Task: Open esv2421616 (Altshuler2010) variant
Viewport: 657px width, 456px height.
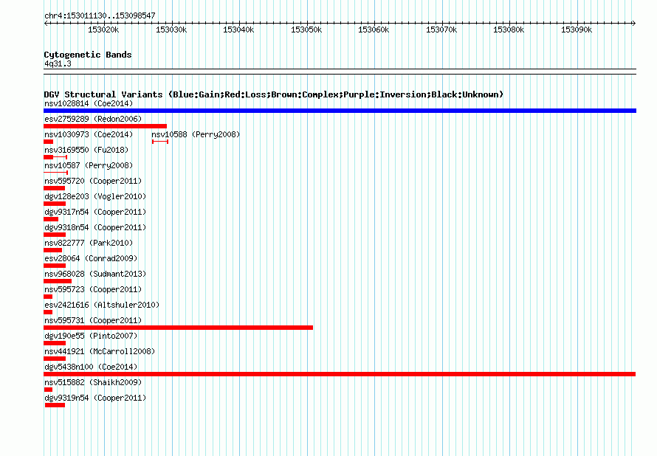Action: pos(102,305)
